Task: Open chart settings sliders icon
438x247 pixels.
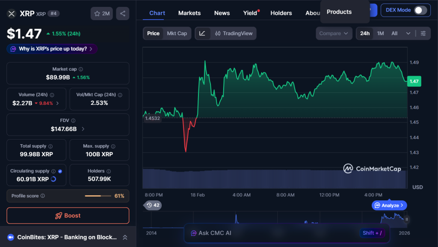Action: coord(423,33)
